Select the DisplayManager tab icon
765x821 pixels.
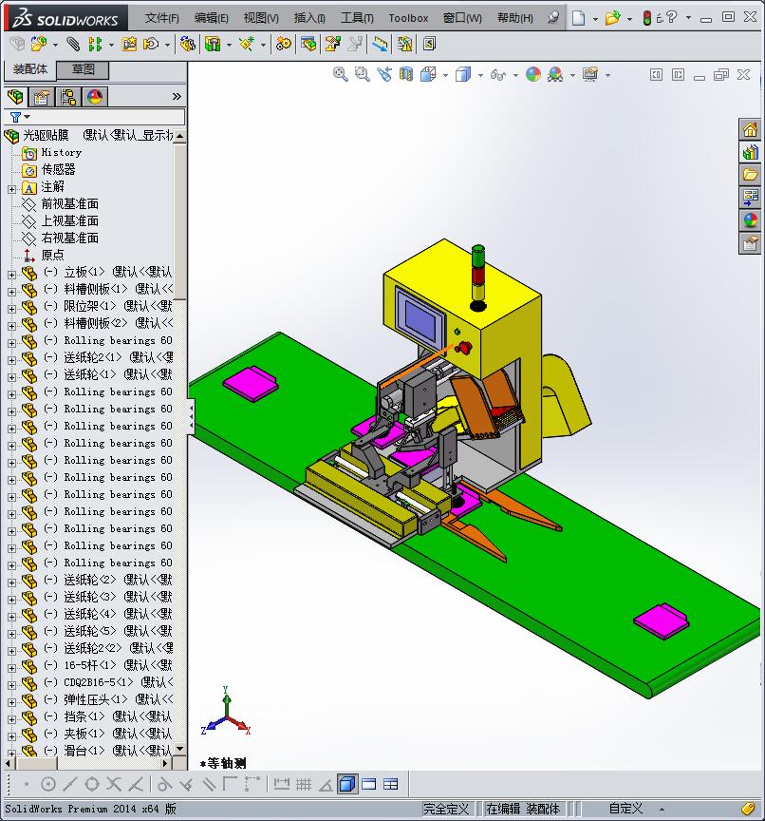(95, 97)
